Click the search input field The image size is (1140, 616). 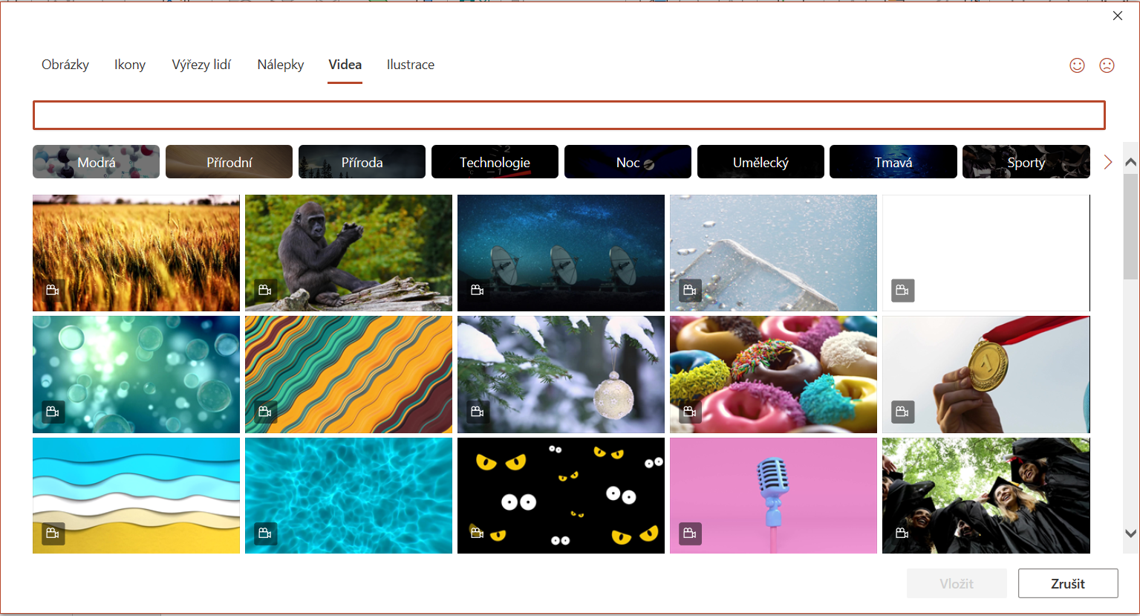tap(569, 115)
